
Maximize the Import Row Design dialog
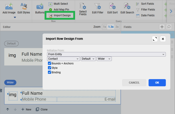point(155,39)
